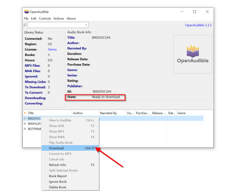Image resolution: width=251 pixels, height=194 pixels.
Task: Sort by the Author column header
Action: click(85, 113)
